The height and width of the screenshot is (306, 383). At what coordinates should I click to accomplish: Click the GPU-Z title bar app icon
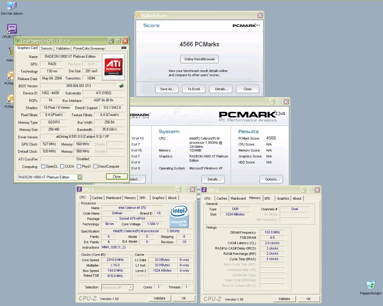point(17,41)
